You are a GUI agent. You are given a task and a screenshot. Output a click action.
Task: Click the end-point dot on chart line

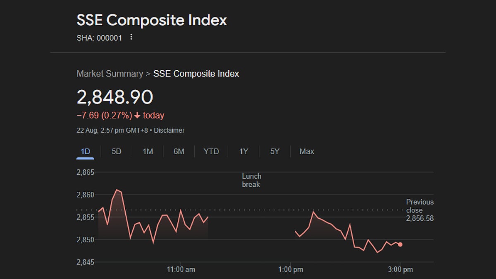click(x=400, y=244)
